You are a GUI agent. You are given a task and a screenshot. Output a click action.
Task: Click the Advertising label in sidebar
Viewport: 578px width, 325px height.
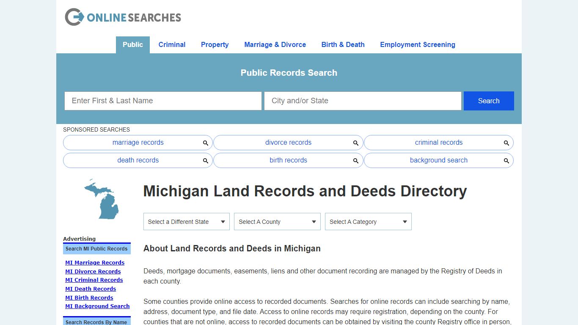(x=79, y=239)
